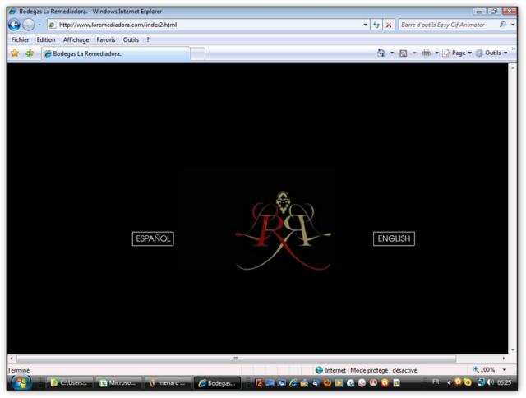Open the Fichier menu
The image size is (526, 398).
(20, 40)
